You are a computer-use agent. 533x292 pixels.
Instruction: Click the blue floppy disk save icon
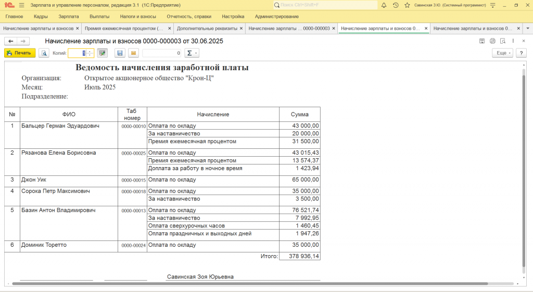(x=120, y=53)
